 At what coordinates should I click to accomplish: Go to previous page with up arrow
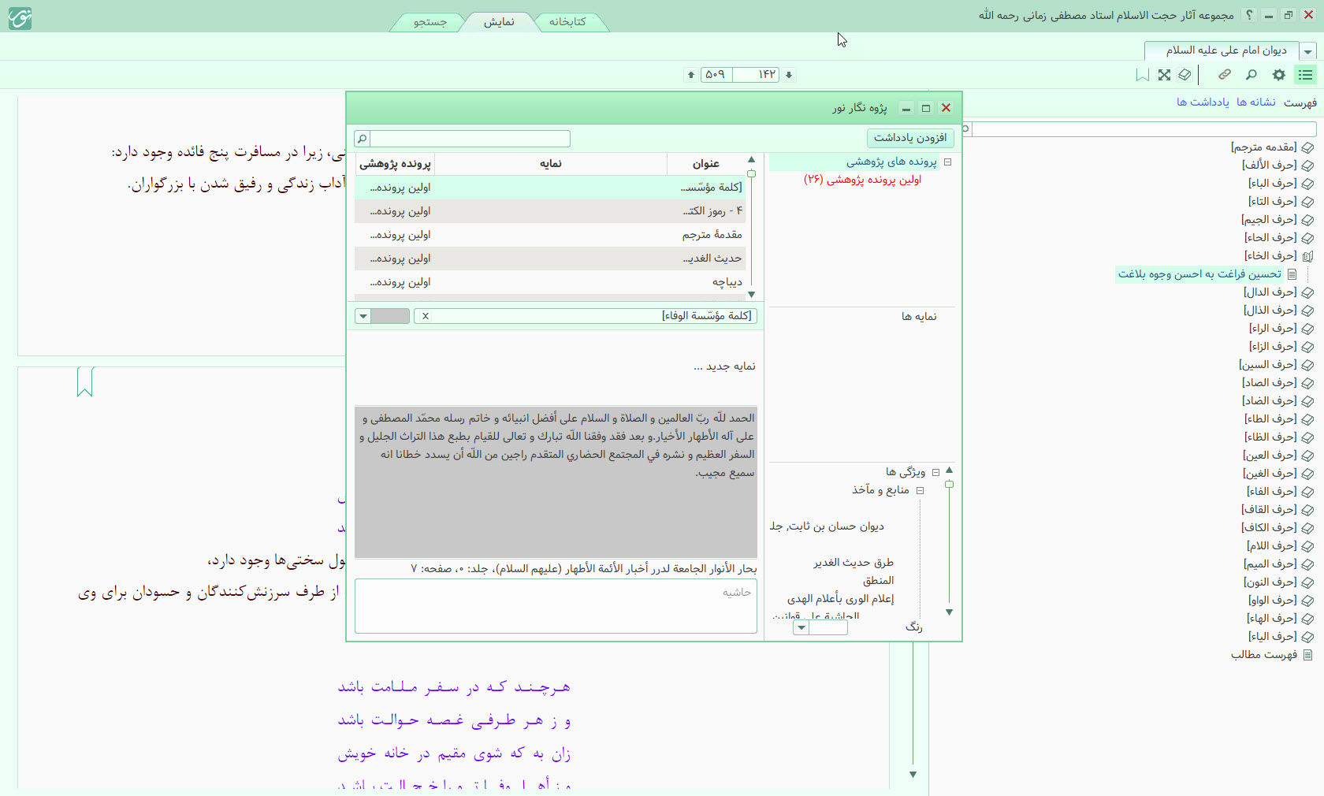[691, 75]
